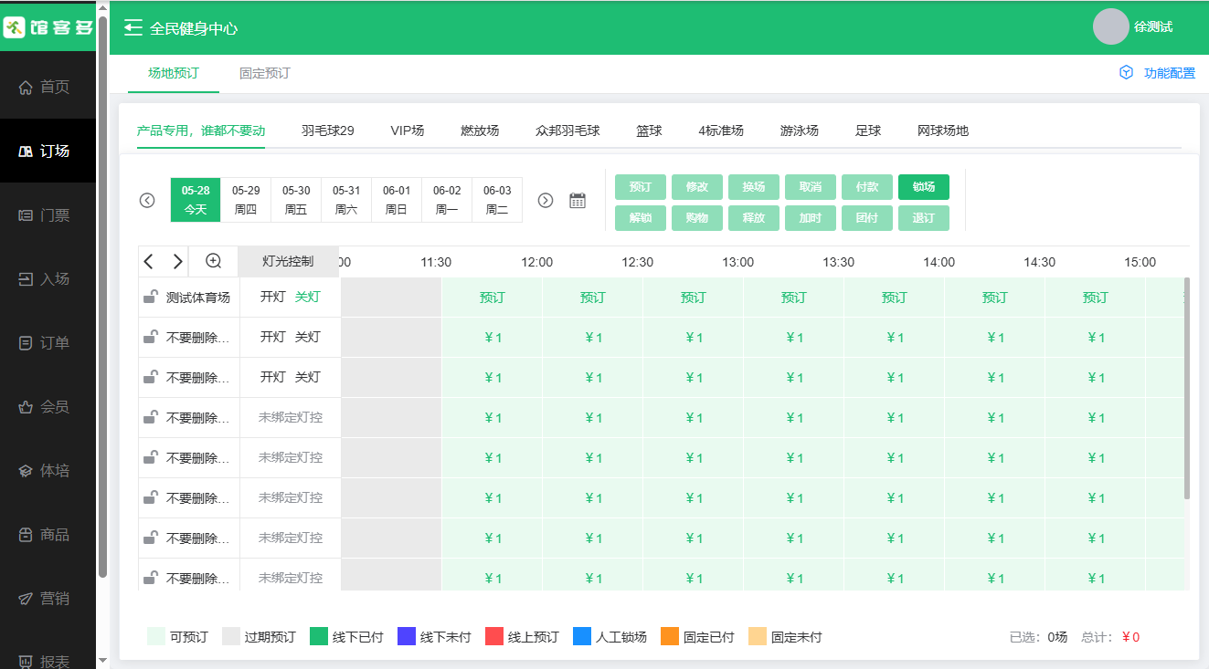Toggle the lock icon on the fourth court row
Image resolution: width=1209 pixels, height=669 pixels.
click(x=151, y=417)
